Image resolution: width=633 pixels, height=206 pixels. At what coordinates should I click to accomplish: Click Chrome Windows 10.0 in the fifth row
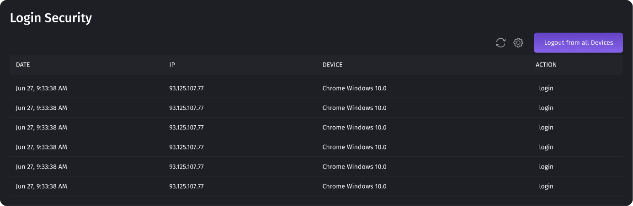click(x=354, y=167)
